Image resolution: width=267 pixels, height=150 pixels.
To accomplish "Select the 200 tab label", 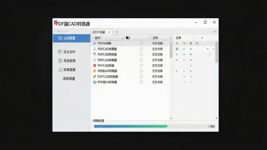I will (x=99, y=32).
